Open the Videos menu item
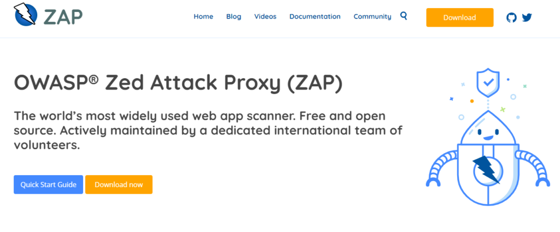 (x=265, y=17)
